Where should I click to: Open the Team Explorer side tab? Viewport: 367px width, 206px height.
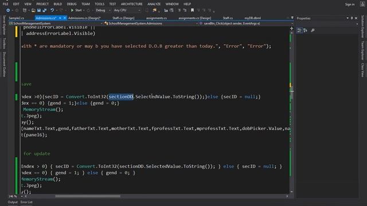[x=362, y=50]
